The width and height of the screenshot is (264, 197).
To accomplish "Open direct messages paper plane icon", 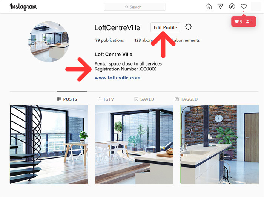I will pos(220,6).
